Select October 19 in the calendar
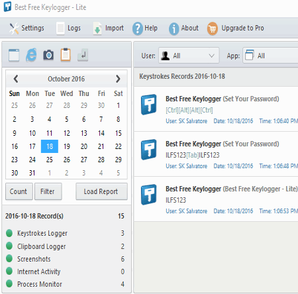The height and width of the screenshot is (294, 298). [x=67, y=146]
